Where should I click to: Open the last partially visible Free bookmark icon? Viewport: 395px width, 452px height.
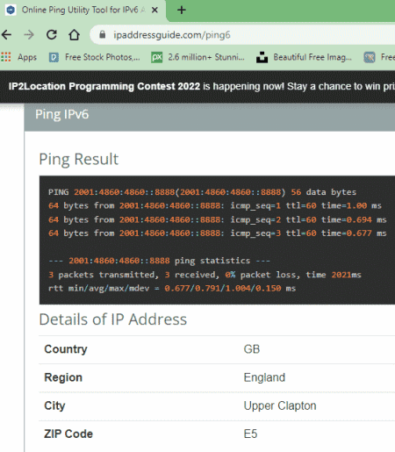(x=370, y=57)
